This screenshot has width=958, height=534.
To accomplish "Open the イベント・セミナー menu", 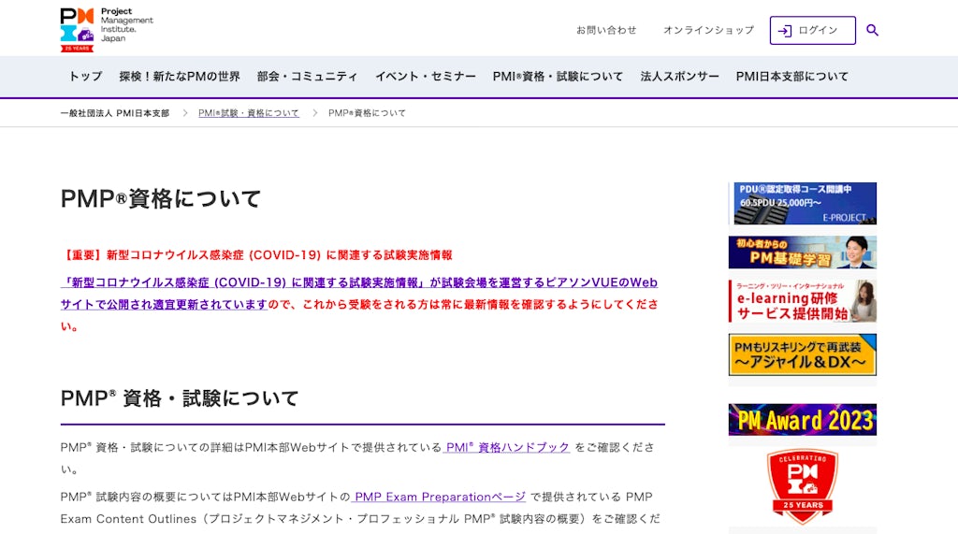I will (426, 77).
